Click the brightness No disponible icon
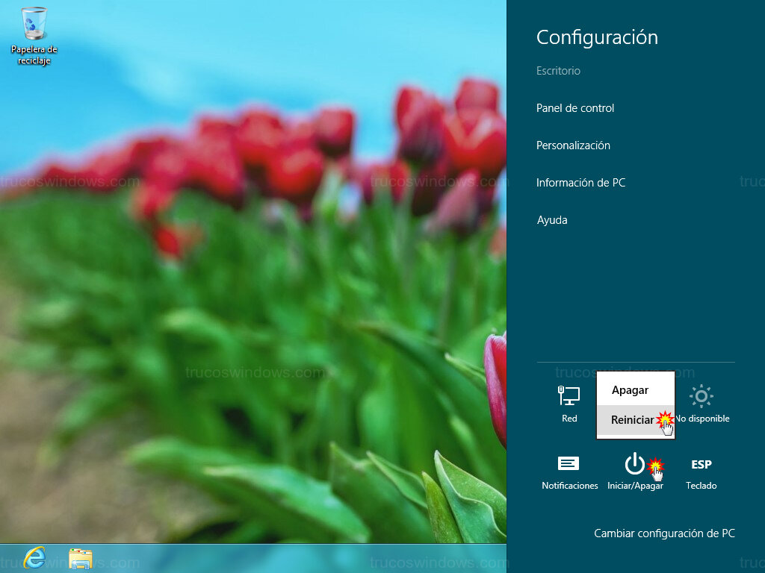The image size is (765, 573). [x=701, y=396]
